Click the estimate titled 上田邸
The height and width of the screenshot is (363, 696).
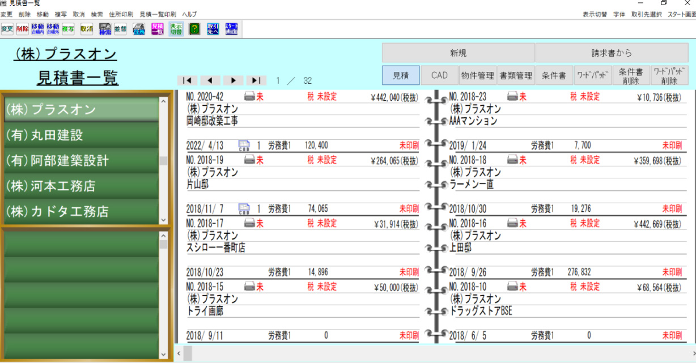pos(461,247)
